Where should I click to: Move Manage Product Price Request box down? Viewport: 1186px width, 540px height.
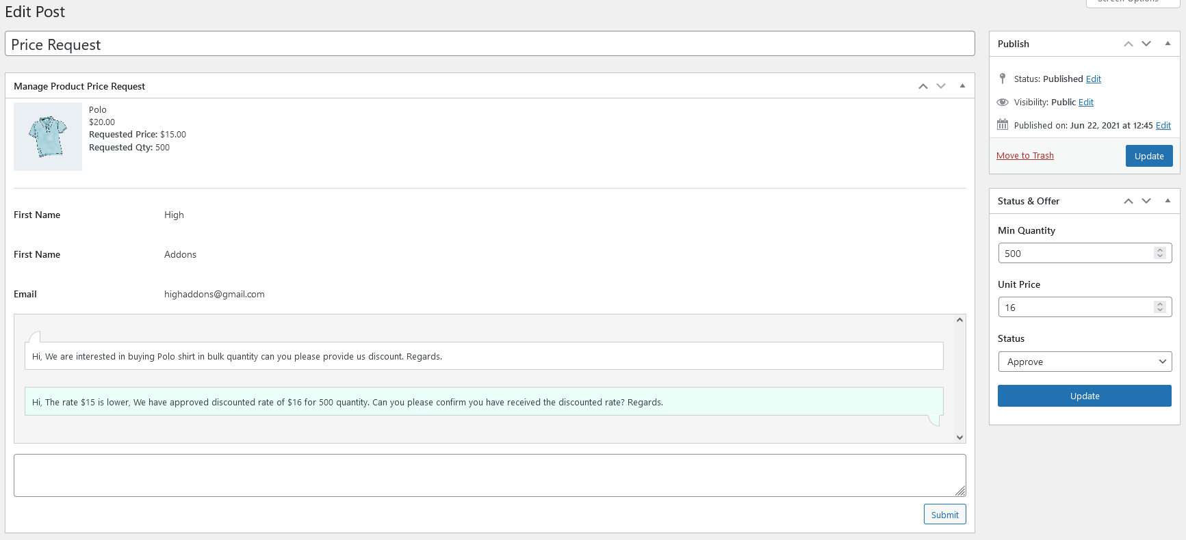[x=941, y=86]
